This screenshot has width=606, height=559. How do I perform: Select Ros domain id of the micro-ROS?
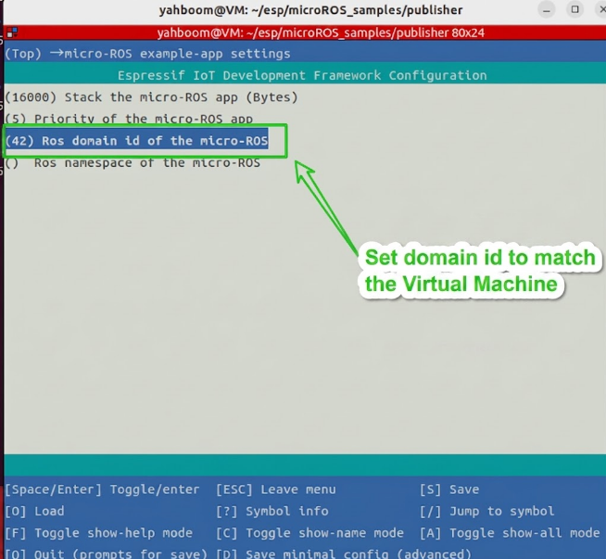[136, 141]
